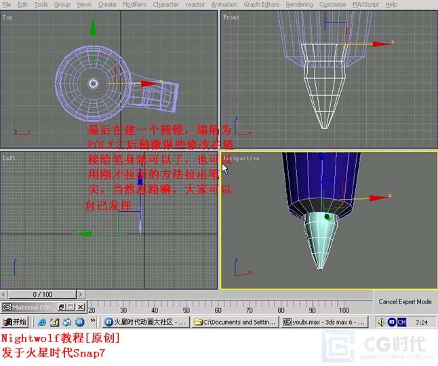Open the Tools menu
This screenshot has height=366, width=438.
click(41, 5)
